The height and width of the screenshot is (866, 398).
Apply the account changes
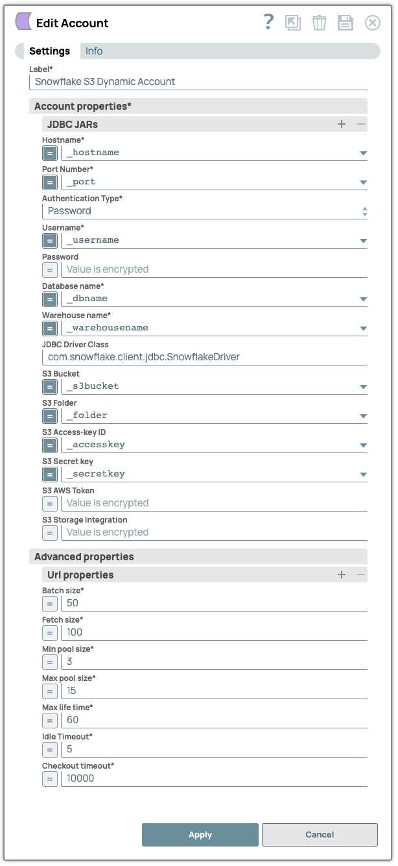(x=200, y=835)
